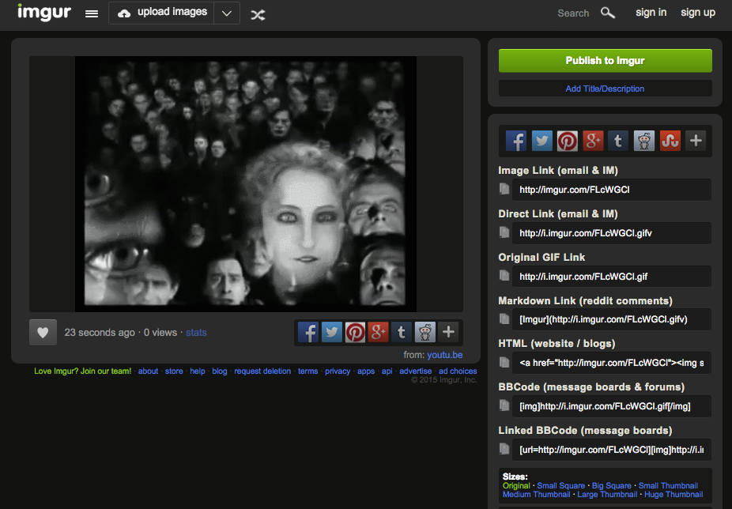Image resolution: width=732 pixels, height=509 pixels.
Task: Open the privacy footer link
Action: 338,371
